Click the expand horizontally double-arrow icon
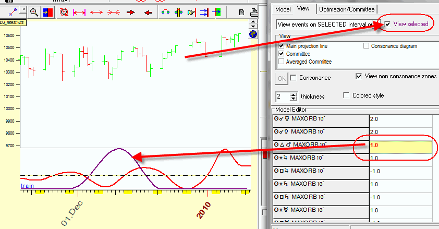Screen dimensions: 439x229 (95, 12)
